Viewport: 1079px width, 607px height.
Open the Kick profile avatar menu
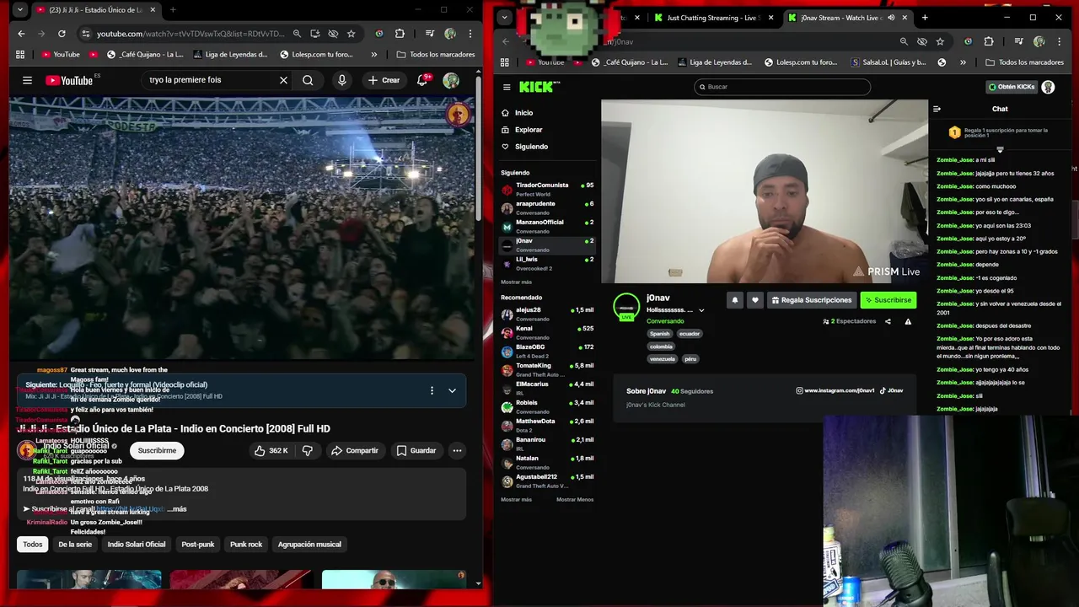point(1048,87)
